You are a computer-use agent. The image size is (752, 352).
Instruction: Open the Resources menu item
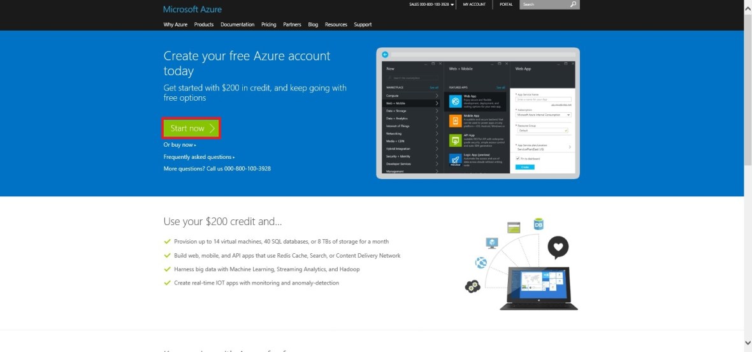click(336, 24)
